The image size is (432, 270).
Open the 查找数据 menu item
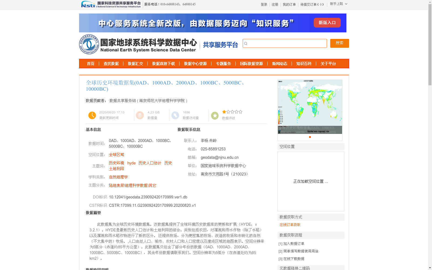point(111,64)
